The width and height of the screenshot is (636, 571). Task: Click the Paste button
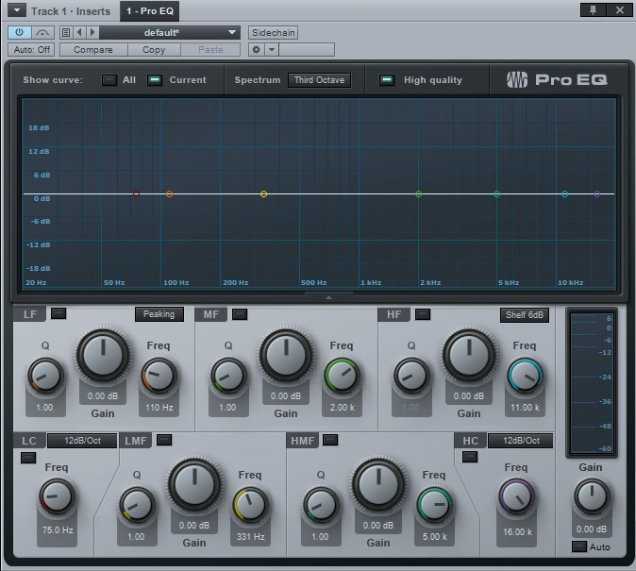point(210,49)
